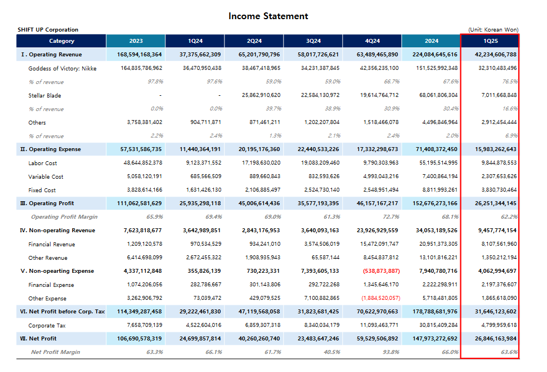Click the Other Revenue row label
This screenshot has height=372, width=547.
48,258
